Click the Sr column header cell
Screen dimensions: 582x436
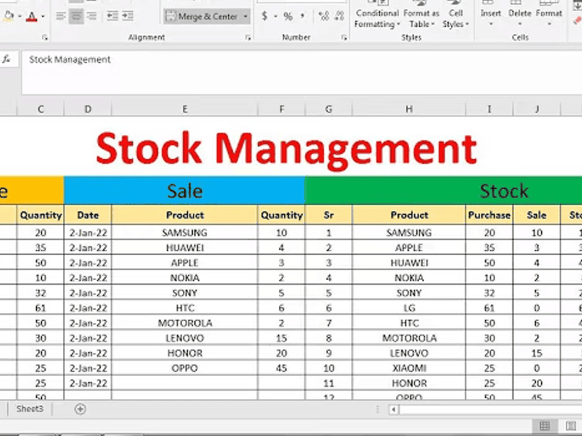pos(328,215)
